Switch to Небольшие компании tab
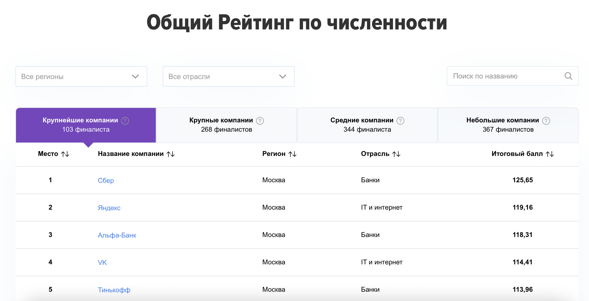The width and height of the screenshot is (589, 301). pyautogui.click(x=508, y=125)
